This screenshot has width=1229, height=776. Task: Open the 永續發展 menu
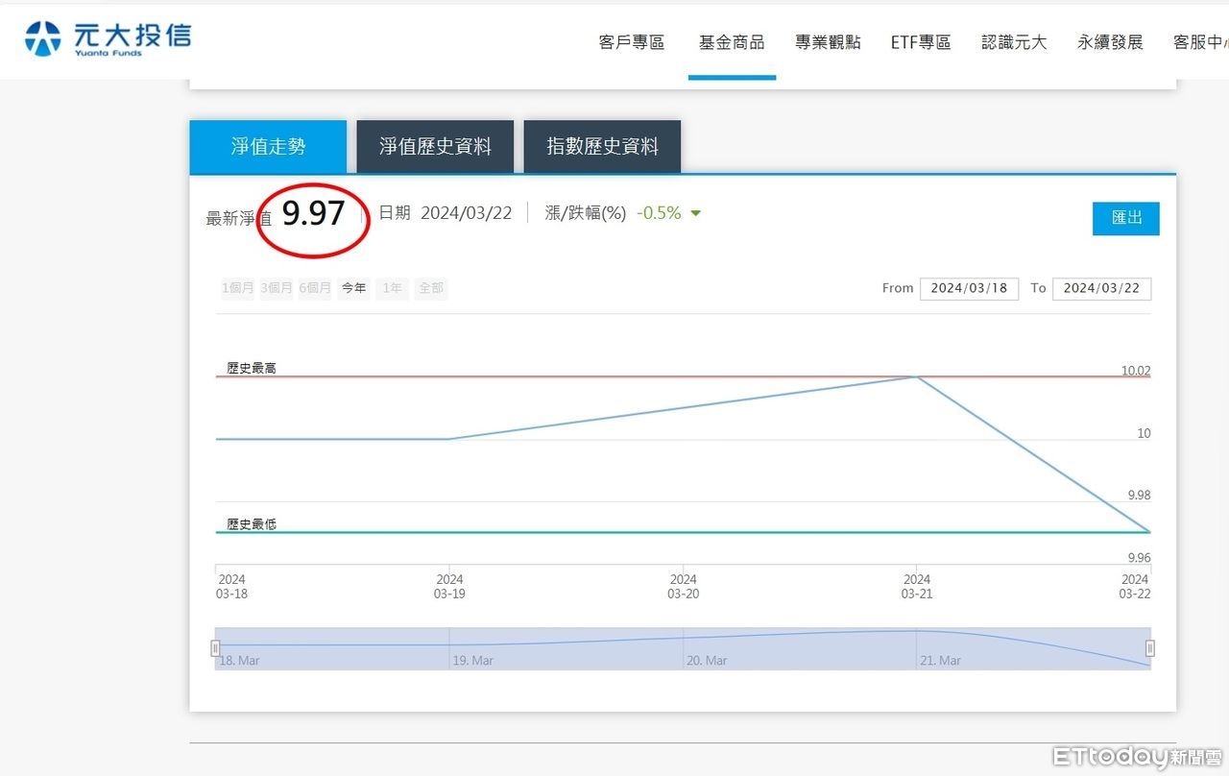(x=1110, y=42)
